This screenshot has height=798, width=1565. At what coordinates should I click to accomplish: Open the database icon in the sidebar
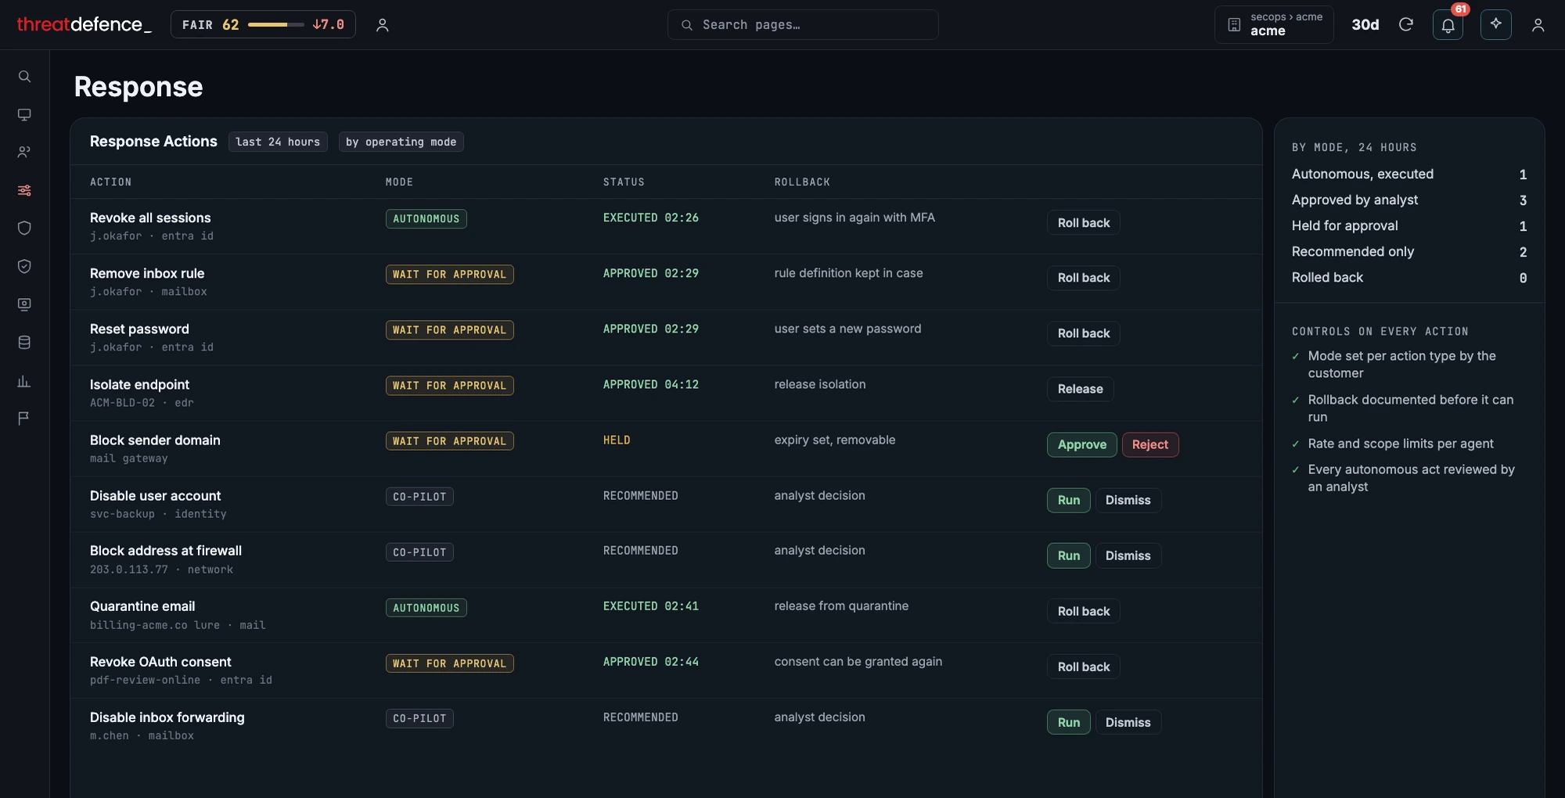pos(24,343)
